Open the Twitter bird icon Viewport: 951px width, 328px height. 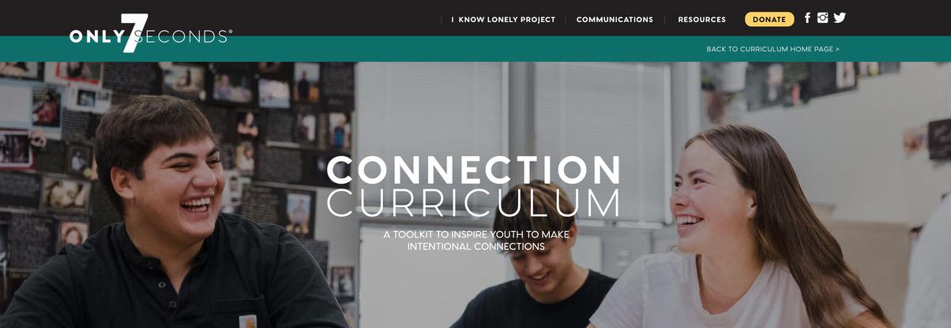click(840, 18)
